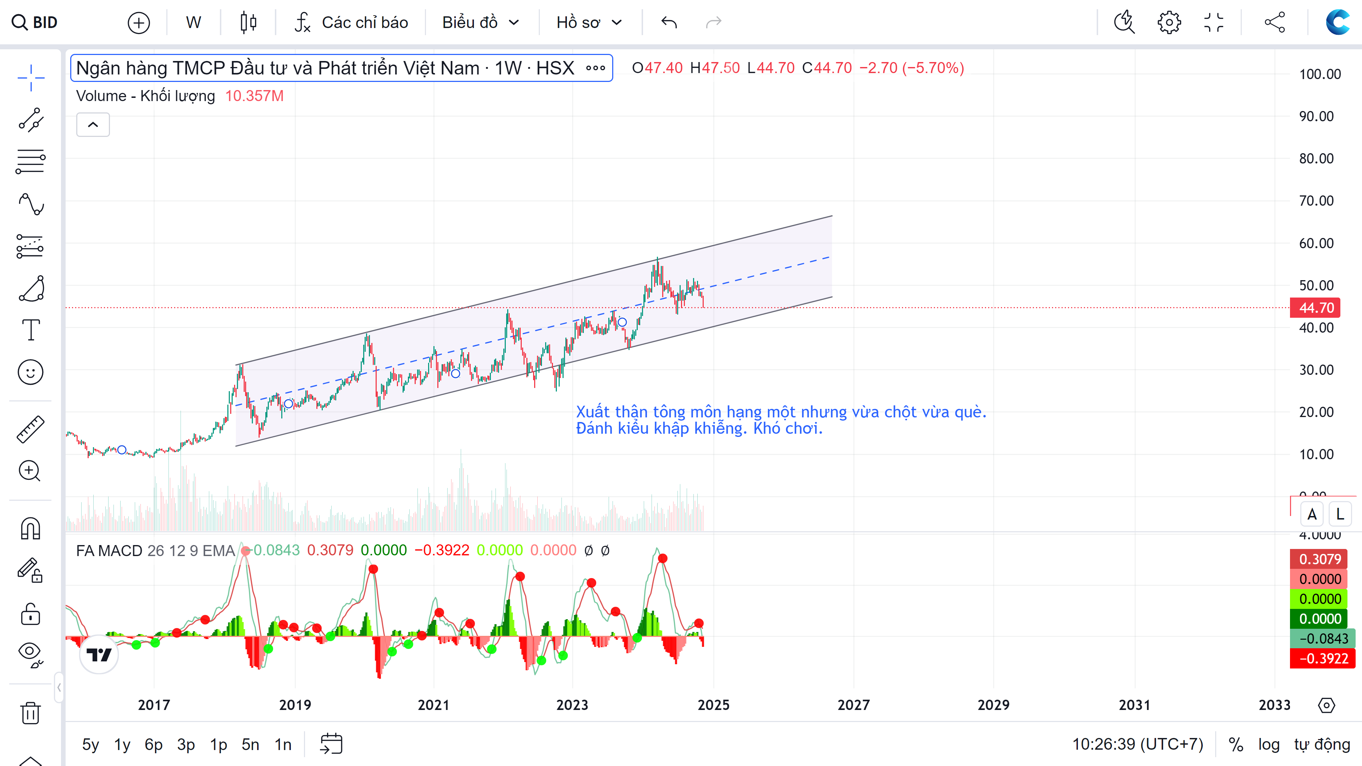Select the brush drawing tool
Viewport: 1362px width, 766px height.
(x=31, y=289)
